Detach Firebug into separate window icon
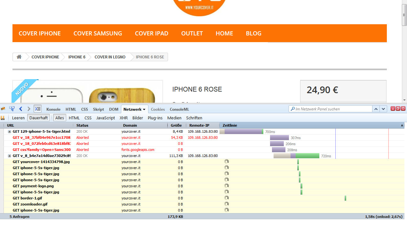 (x=398, y=109)
